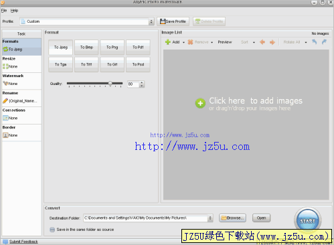Expand the Add button dropdown arrow
334x245 pixels.
pos(183,42)
